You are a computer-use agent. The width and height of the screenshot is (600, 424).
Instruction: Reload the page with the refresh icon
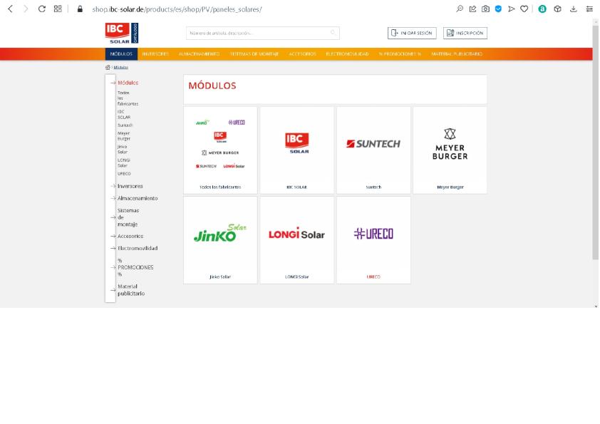click(x=42, y=9)
